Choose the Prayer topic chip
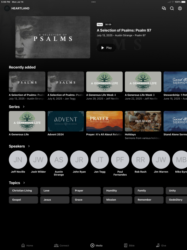This screenshot has width=187, height=250. click(86, 191)
